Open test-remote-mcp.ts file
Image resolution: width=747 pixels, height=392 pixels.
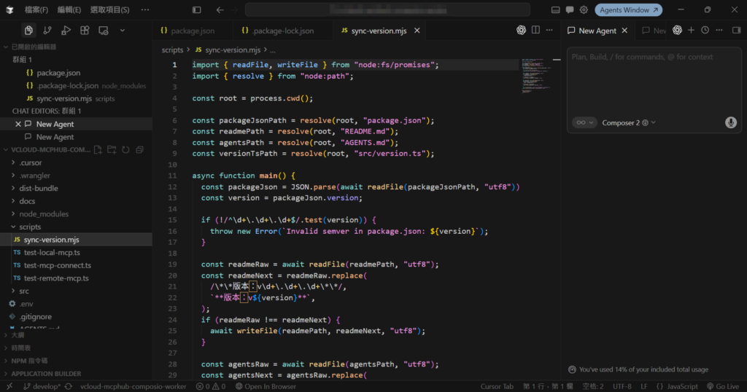[x=56, y=278]
